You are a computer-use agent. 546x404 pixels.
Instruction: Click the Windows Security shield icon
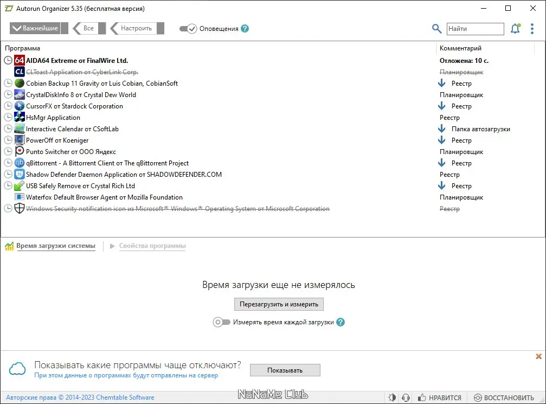19,208
